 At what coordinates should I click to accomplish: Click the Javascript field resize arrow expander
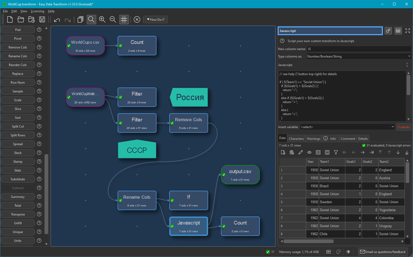(407, 65)
